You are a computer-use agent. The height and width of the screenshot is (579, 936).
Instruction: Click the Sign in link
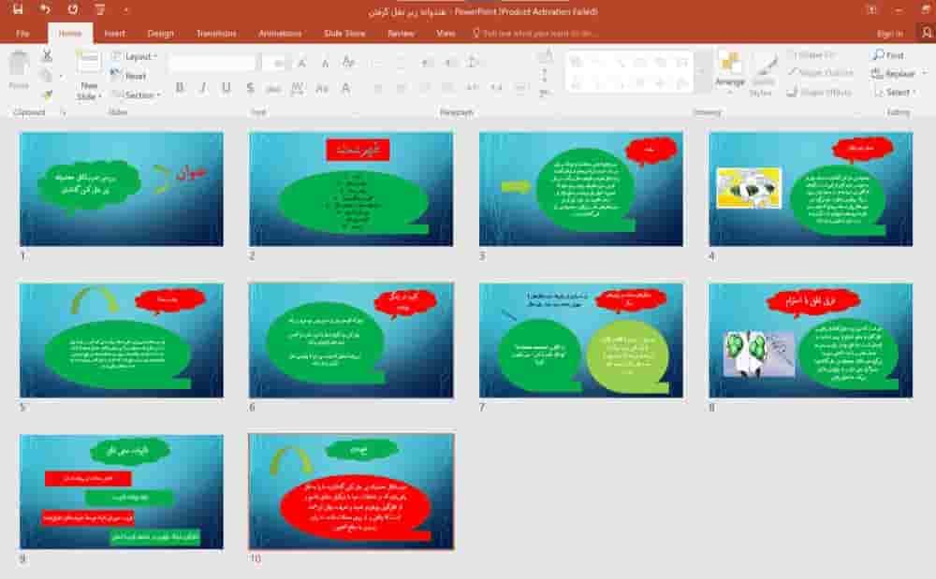pos(890,34)
